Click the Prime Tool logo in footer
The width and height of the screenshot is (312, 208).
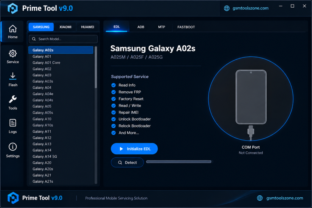pos(13,198)
